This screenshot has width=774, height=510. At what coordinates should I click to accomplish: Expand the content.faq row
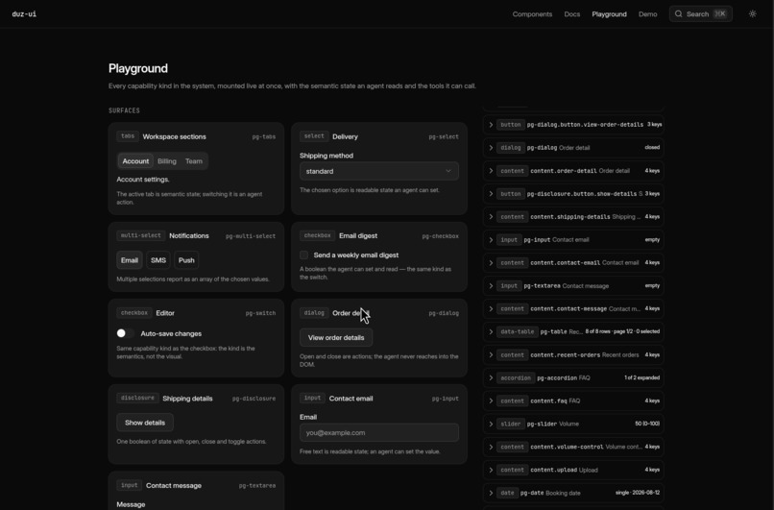(x=573, y=401)
